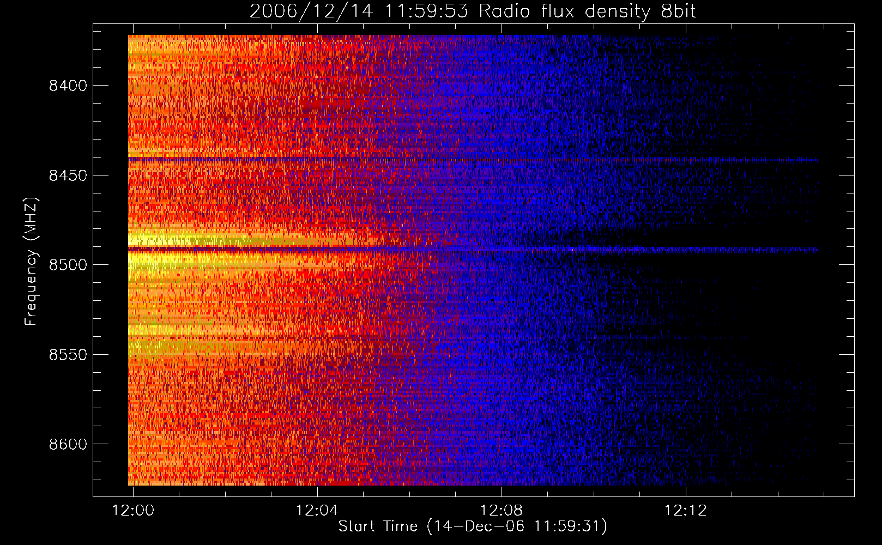This screenshot has height=545, width=882.
Task: Click the 8550 frequency axis label
Action: (68, 355)
